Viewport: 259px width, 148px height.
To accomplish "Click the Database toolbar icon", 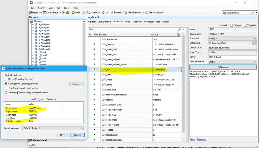I will coord(30,12).
